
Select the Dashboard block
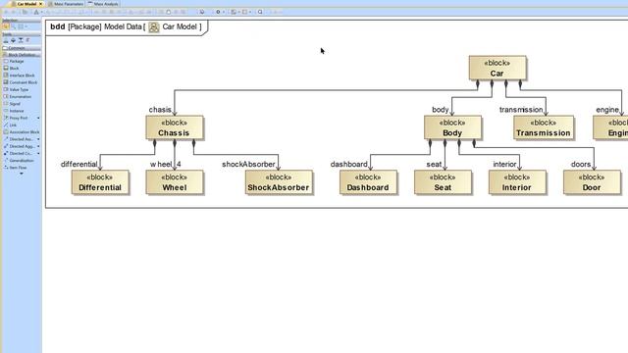click(368, 182)
